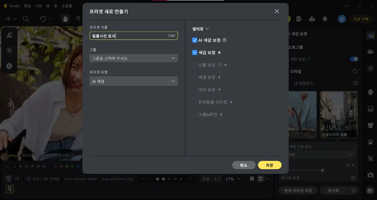This screenshot has width=377, height=200.
Task: Open the AI color adjustment panel icon
Action: click(371, 36)
